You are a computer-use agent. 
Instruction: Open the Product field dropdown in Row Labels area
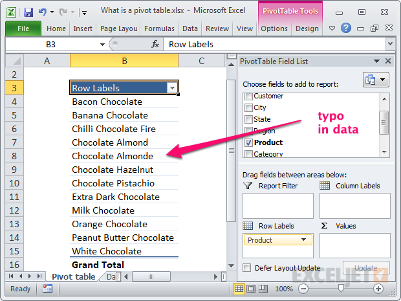coord(303,240)
